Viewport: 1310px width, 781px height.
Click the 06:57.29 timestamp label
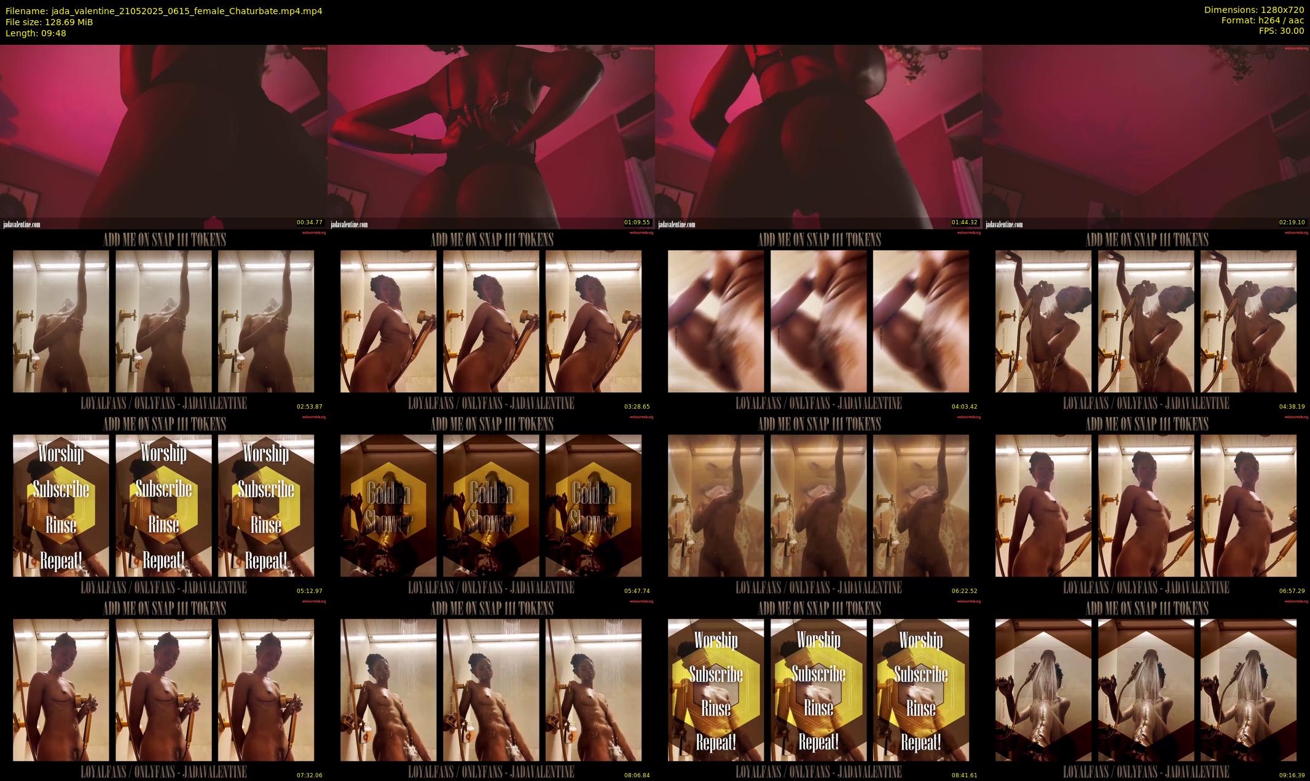tap(1292, 591)
